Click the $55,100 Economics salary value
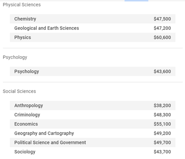Screen dimensions: 185x159 tap(162, 124)
